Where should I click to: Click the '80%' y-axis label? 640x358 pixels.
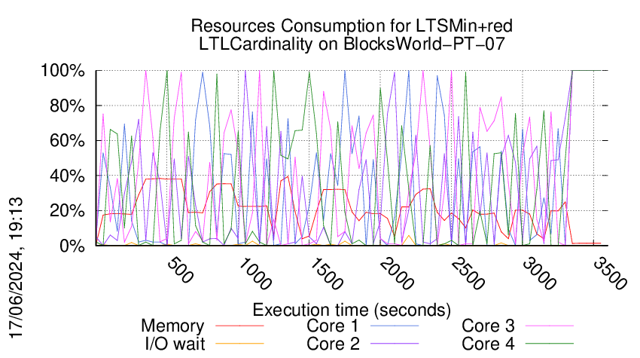(67, 106)
